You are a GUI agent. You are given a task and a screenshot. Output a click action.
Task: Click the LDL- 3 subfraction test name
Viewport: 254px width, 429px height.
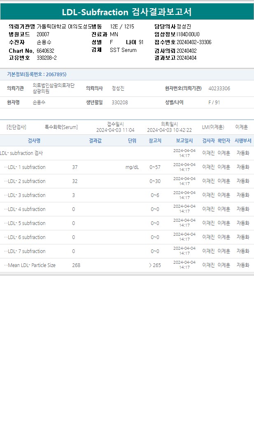tap(26, 195)
